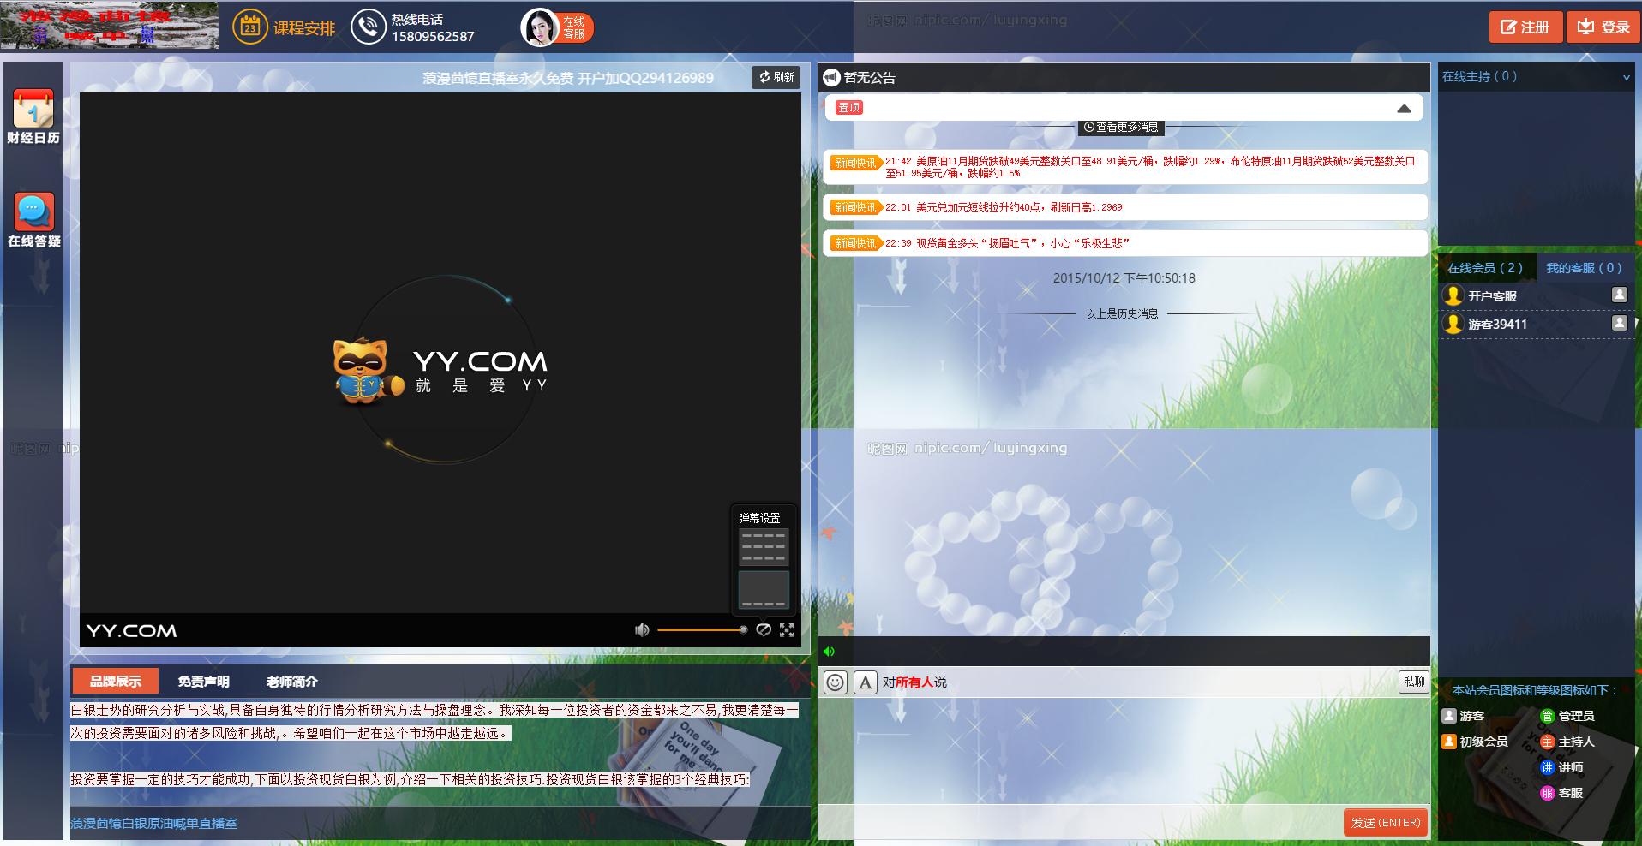The image size is (1642, 846).
Task: Switch to 我的客服 tab
Action: [1585, 268]
